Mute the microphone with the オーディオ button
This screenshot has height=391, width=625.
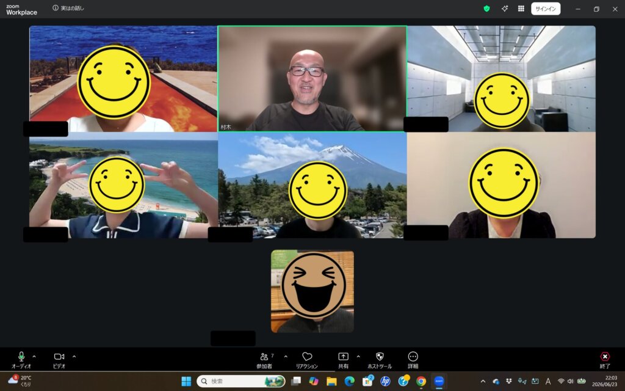pos(21,360)
